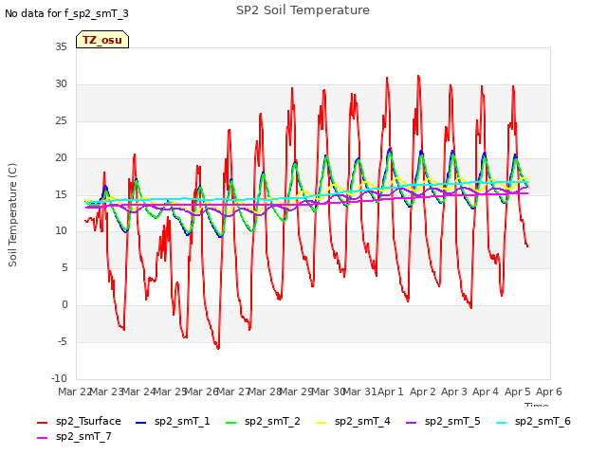Click the Mar 31 x-axis date label
This screenshot has height=455, width=607.
click(359, 391)
